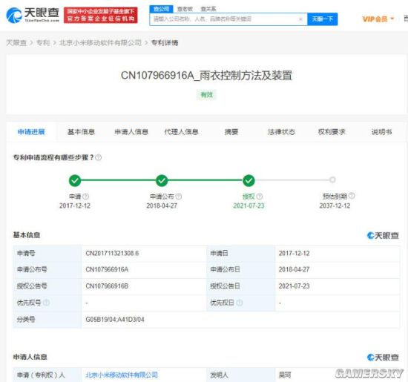
Task: Click help icon next to 申请 step
Action: [86, 197]
